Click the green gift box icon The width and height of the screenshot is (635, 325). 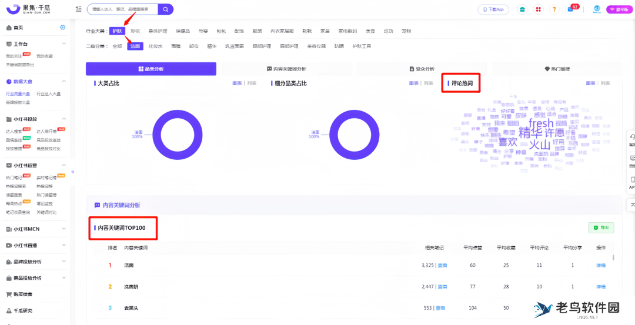pos(522,9)
